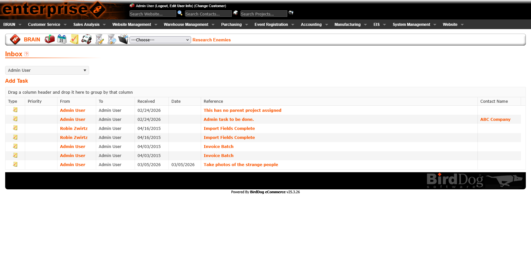Expand the Admin User selector dropdown
The image size is (531, 274).
(x=47, y=70)
